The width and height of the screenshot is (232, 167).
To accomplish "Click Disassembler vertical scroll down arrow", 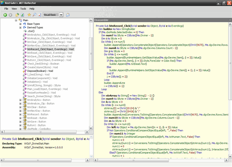I will (x=230, y=156).
